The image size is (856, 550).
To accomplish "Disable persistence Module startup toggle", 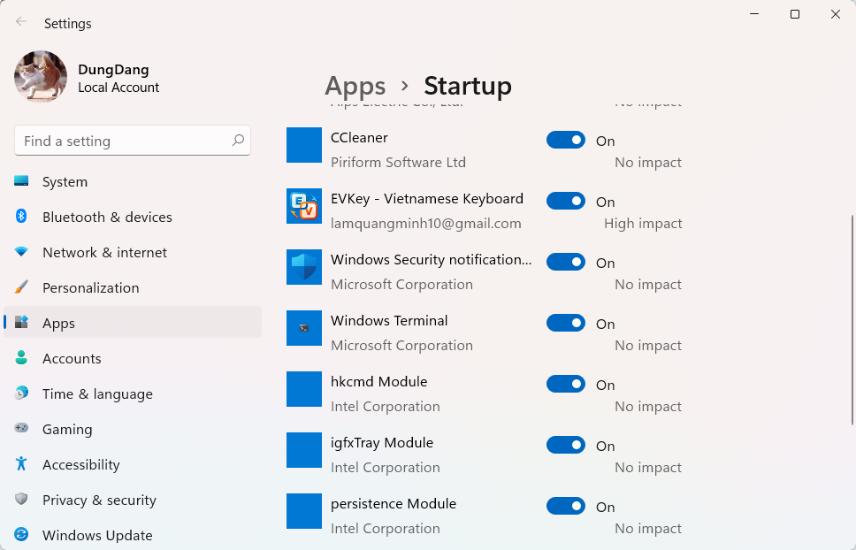I will point(566,507).
